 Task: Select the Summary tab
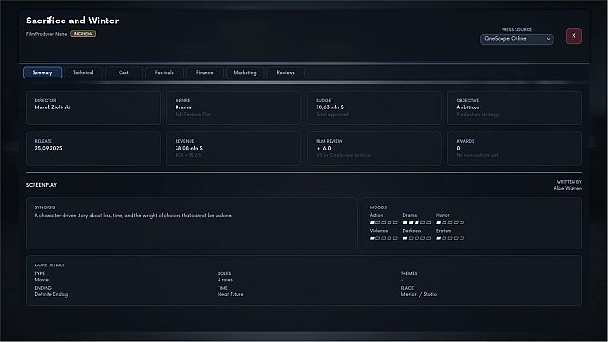coord(42,73)
